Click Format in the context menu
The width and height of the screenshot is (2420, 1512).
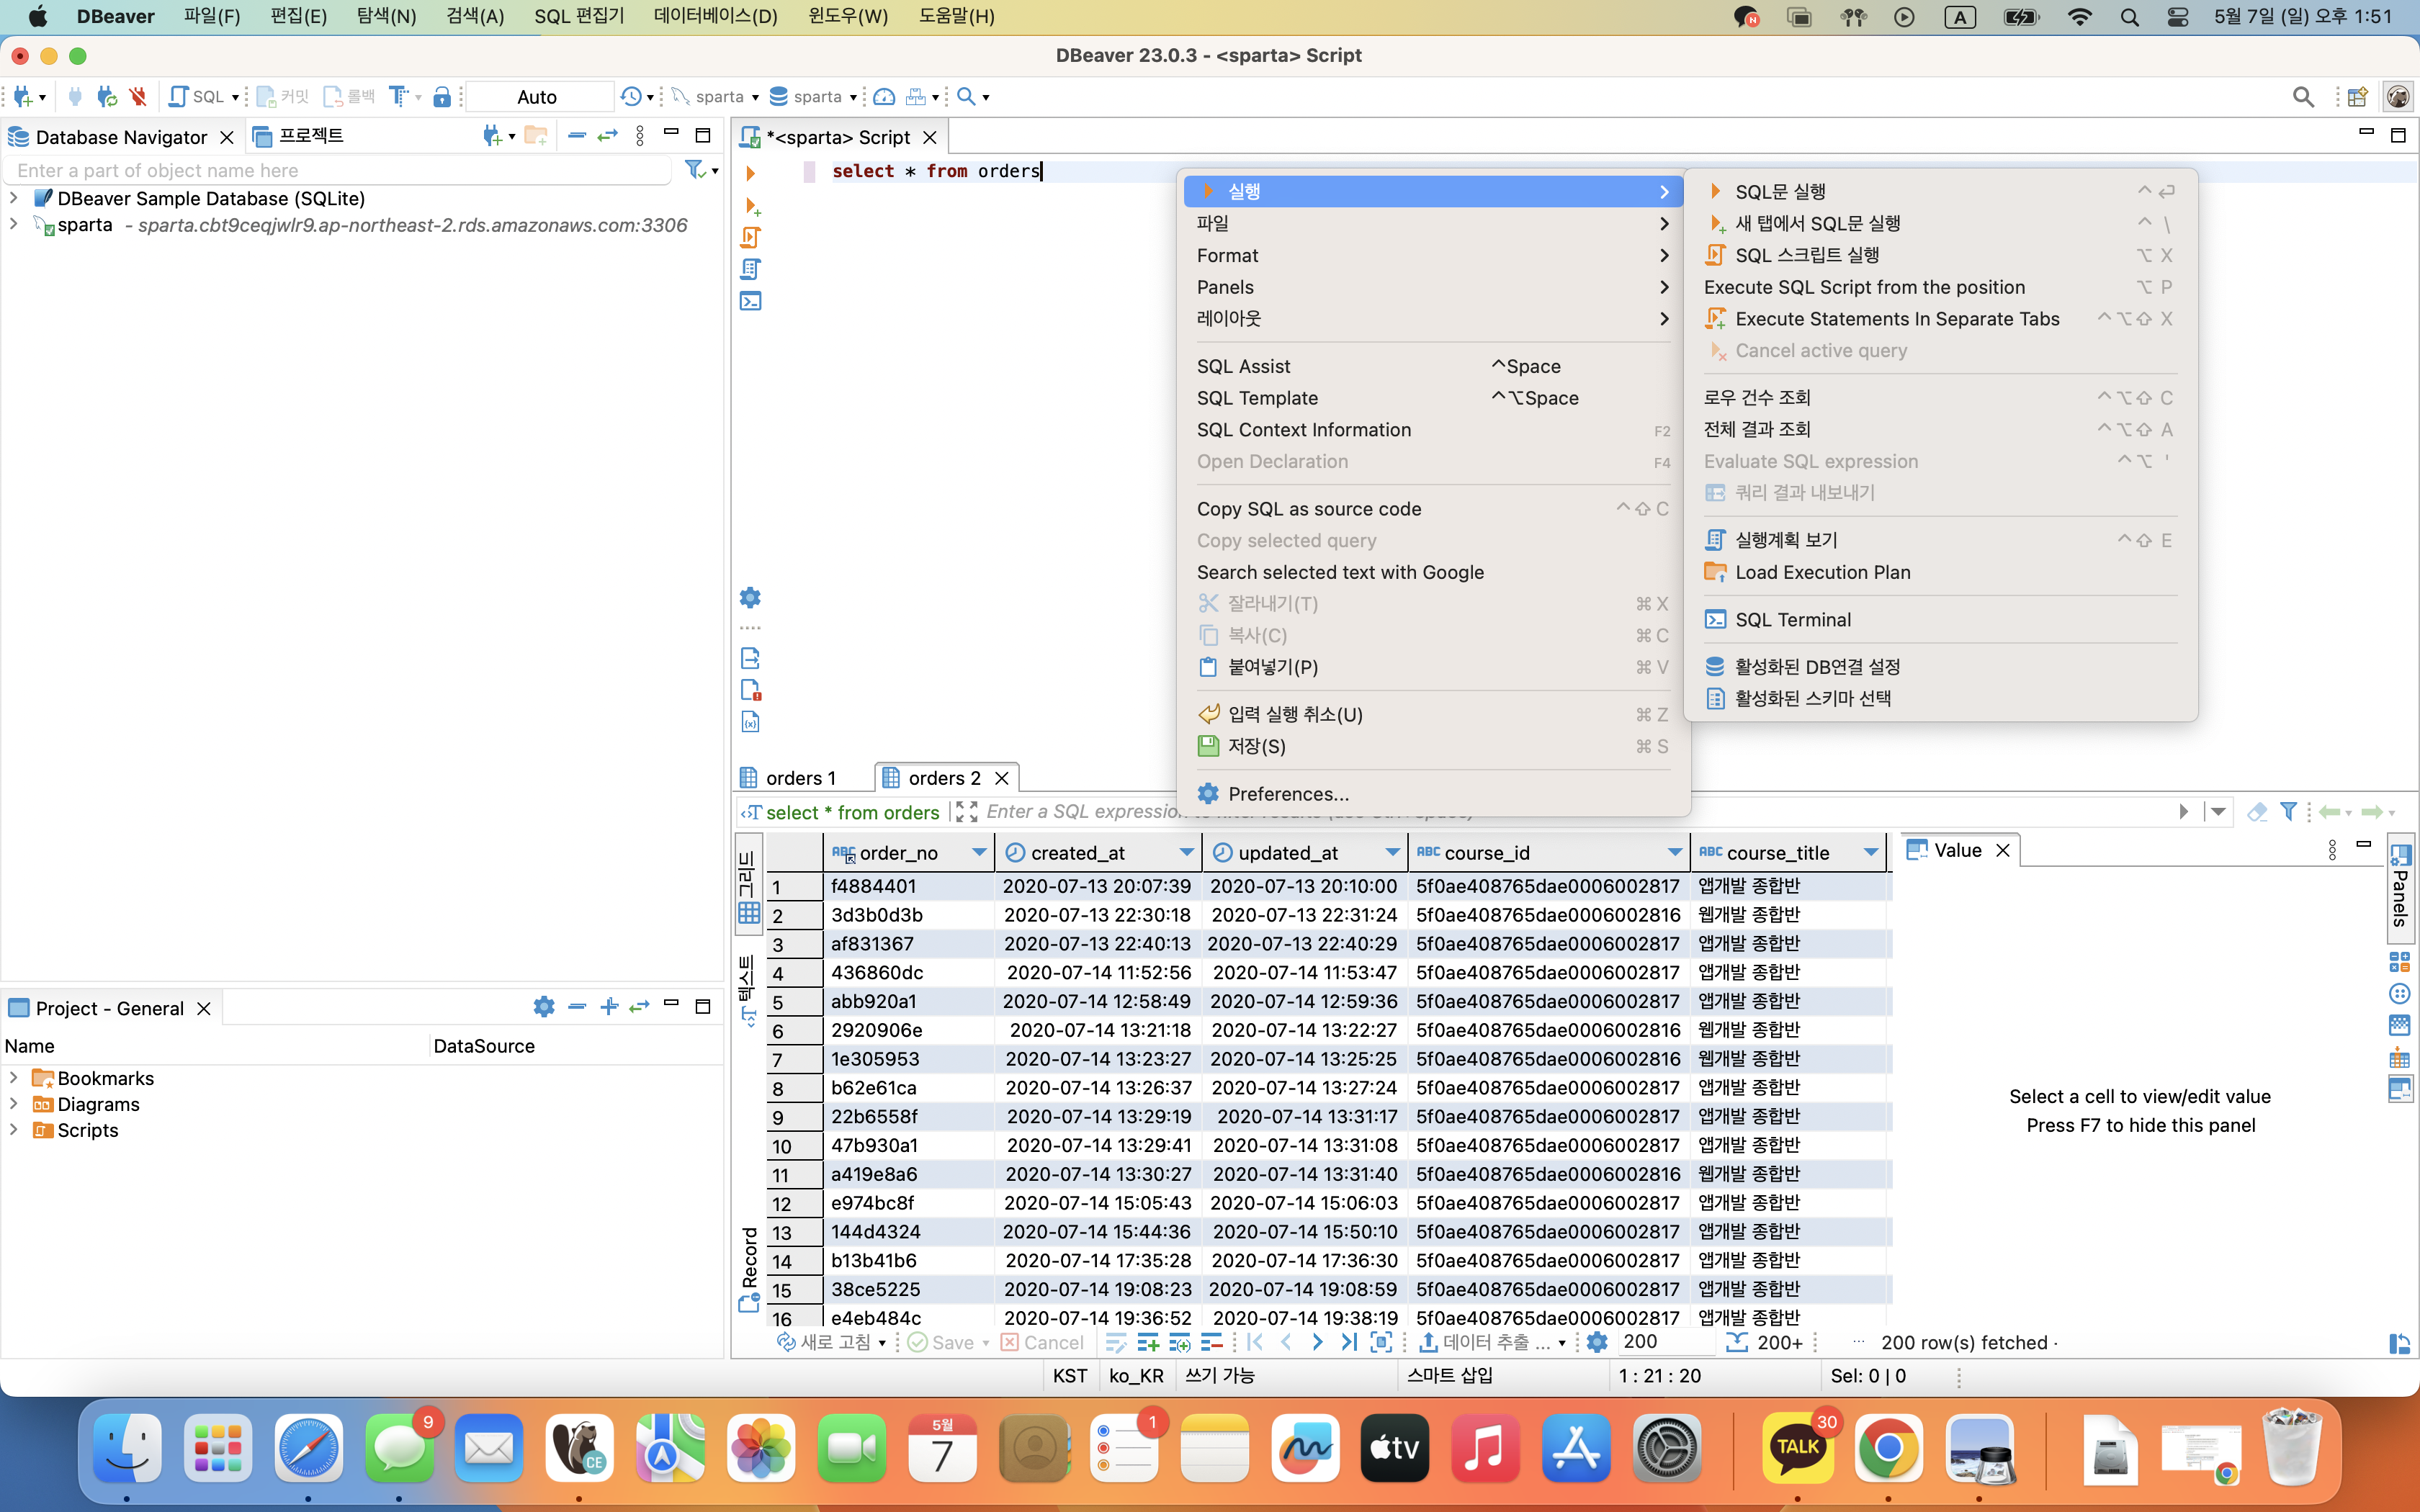[x=1433, y=255]
